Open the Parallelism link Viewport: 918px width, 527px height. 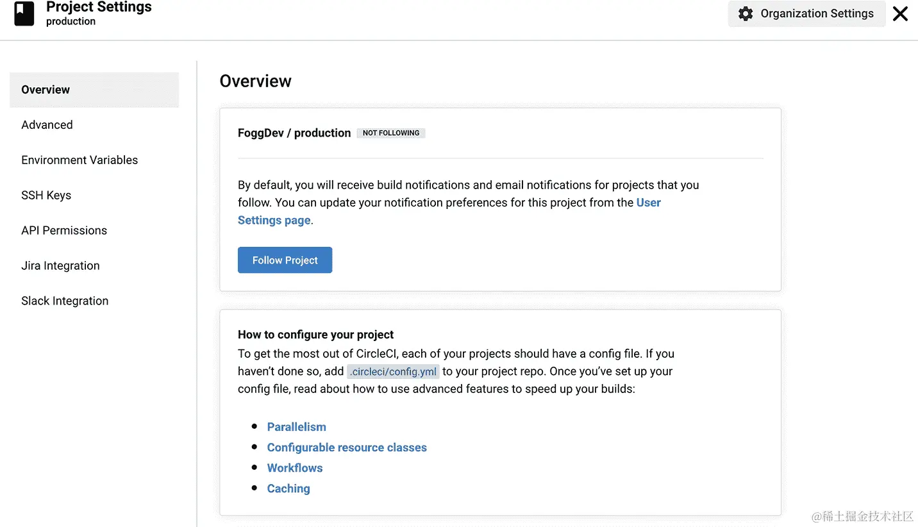(x=296, y=427)
